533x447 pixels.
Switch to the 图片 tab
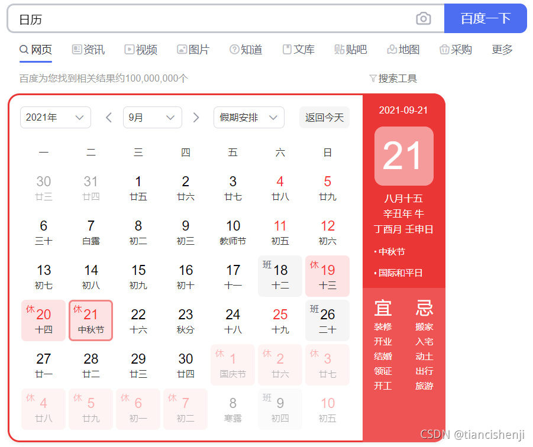tap(193, 50)
